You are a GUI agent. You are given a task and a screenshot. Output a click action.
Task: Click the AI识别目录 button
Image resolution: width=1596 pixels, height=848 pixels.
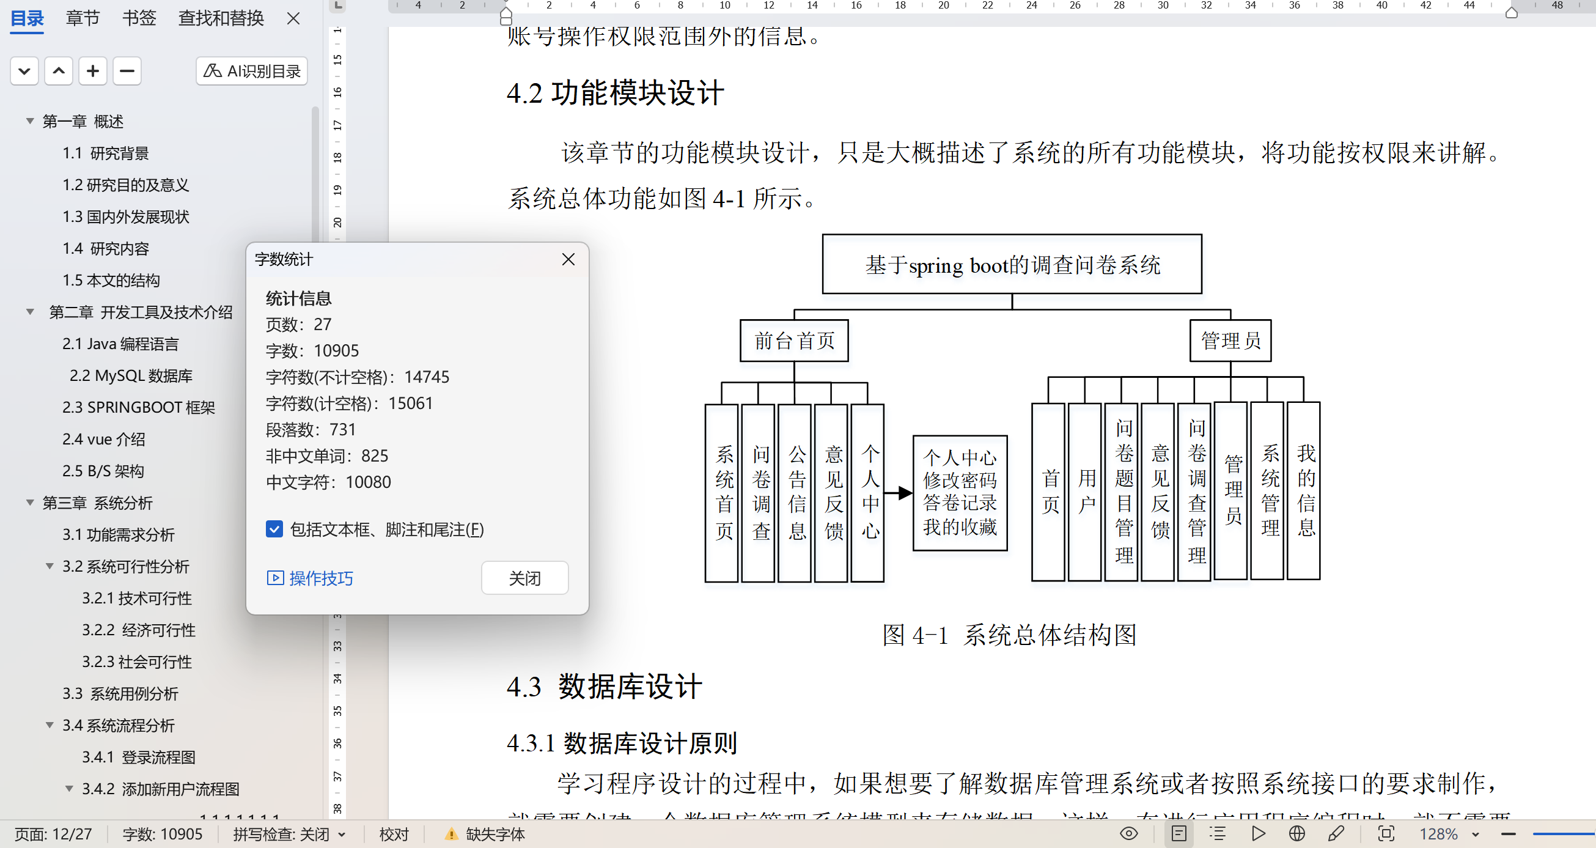(x=252, y=72)
